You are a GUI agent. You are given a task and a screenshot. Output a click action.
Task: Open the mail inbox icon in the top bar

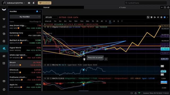coord(29,3)
